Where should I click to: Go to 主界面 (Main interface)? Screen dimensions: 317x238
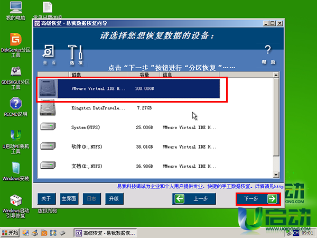69,199
